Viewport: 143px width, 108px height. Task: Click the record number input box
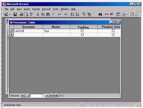[x=37, y=96]
